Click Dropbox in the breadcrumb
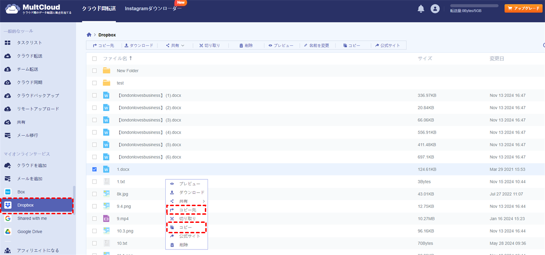 [107, 35]
